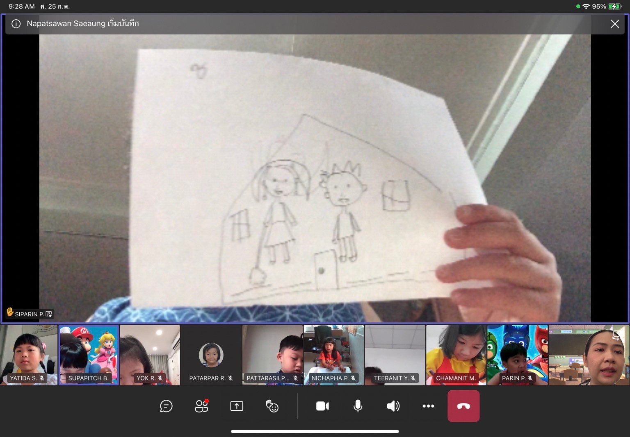The width and height of the screenshot is (630, 437).
Task: Tap the info icon in recording banner
Action: tap(16, 24)
